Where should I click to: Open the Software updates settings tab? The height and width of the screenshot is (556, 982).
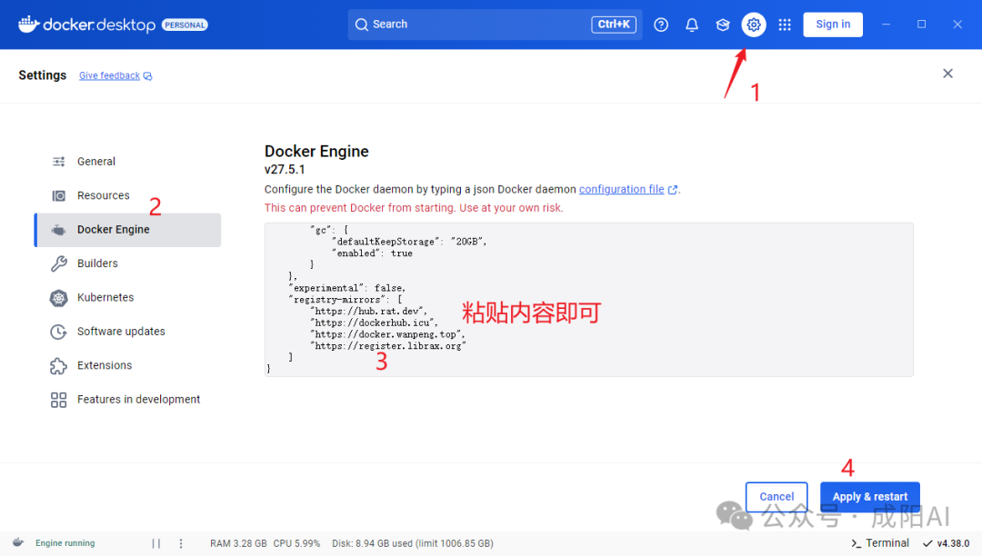(x=128, y=332)
